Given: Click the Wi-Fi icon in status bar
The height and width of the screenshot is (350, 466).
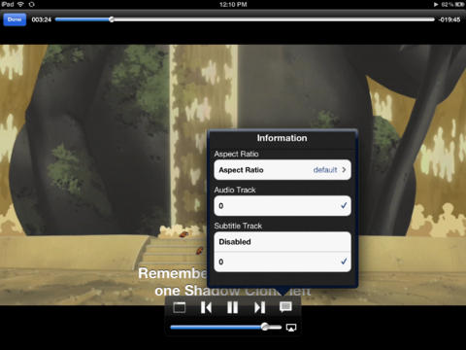Looking at the screenshot, I should point(20,4).
